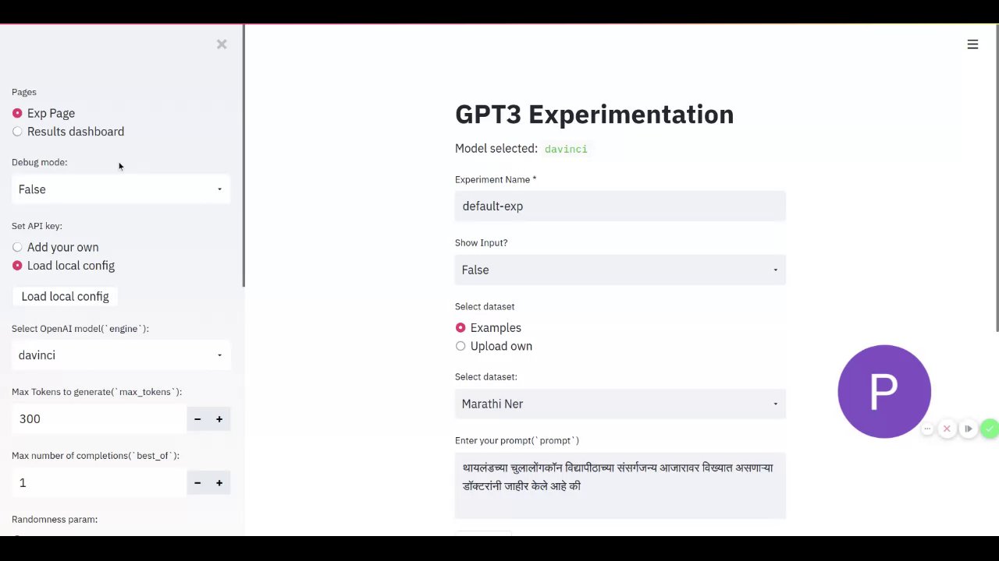Expand the OpenAI model engine dropdown

[121, 355]
